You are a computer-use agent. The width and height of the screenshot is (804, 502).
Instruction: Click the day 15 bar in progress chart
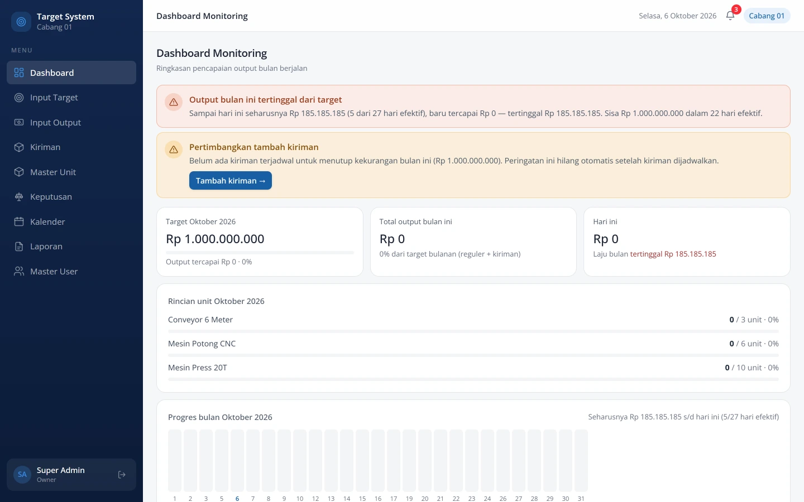(x=362, y=461)
